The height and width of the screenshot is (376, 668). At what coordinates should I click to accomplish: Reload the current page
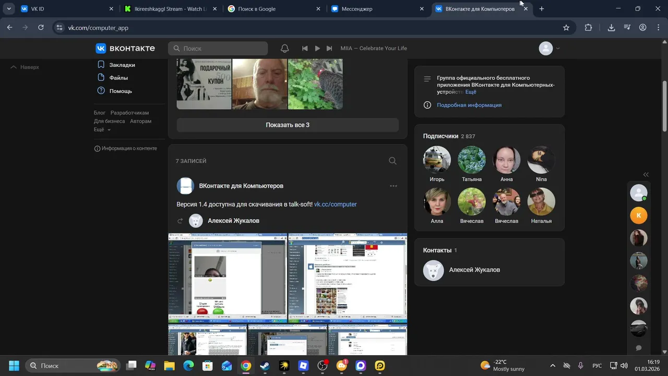tap(41, 28)
